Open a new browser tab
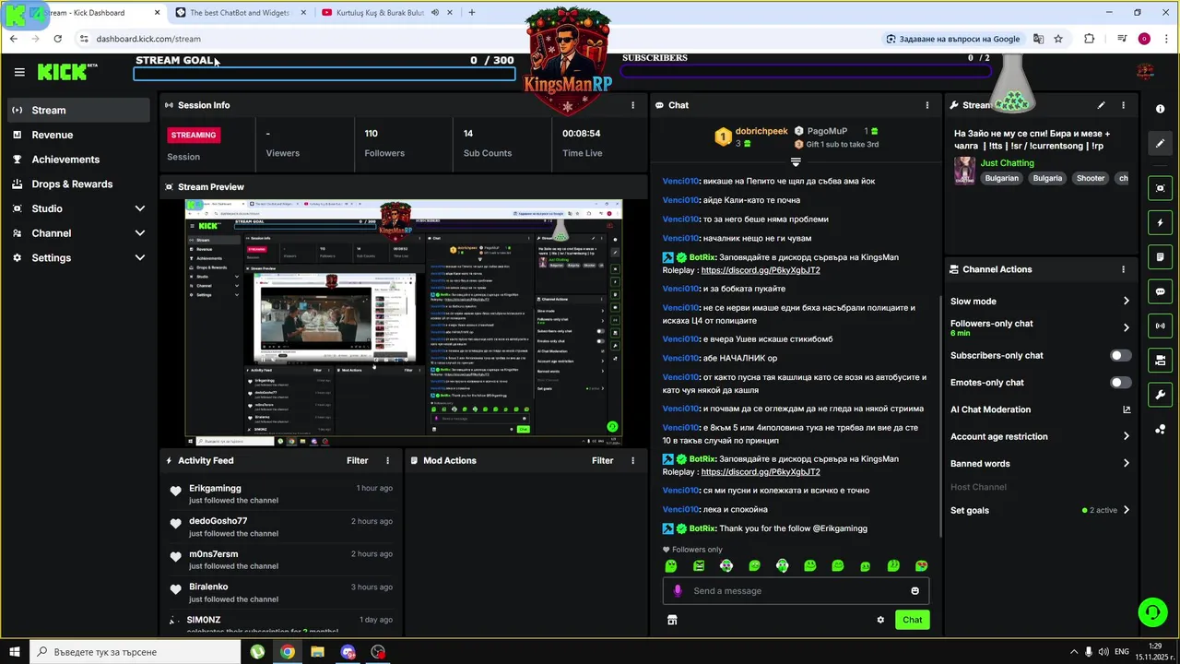The height and width of the screenshot is (664, 1180). pyautogui.click(x=472, y=13)
